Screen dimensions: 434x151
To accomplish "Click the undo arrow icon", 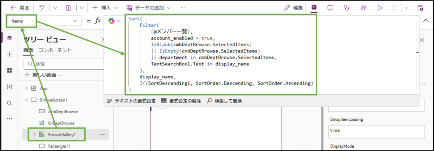I will coord(42,8).
